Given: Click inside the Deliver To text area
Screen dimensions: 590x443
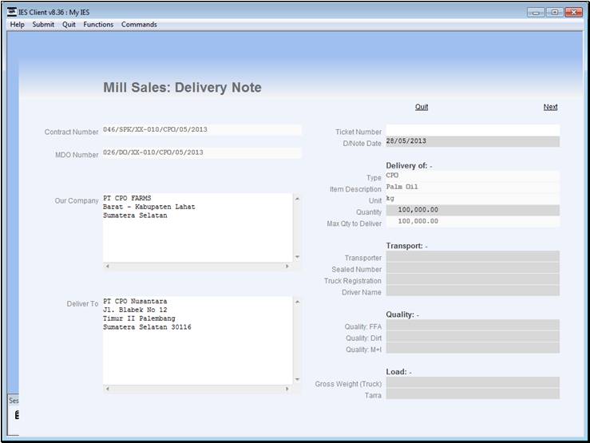Looking at the screenshot, I should 197,340.
